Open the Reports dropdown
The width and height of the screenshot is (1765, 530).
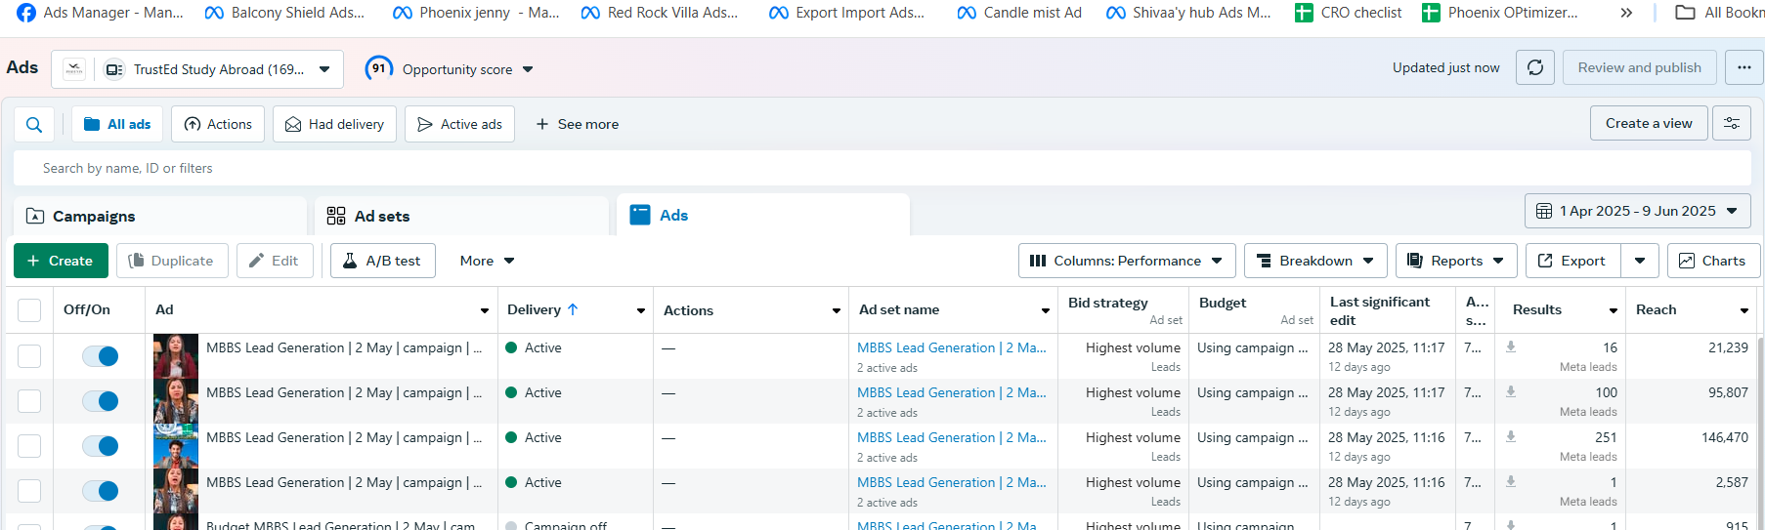pyautogui.click(x=1456, y=261)
